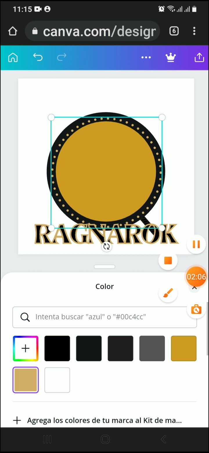Tap Android back navigation button
Screen dimensions: 209x453
[x=163, y=439]
